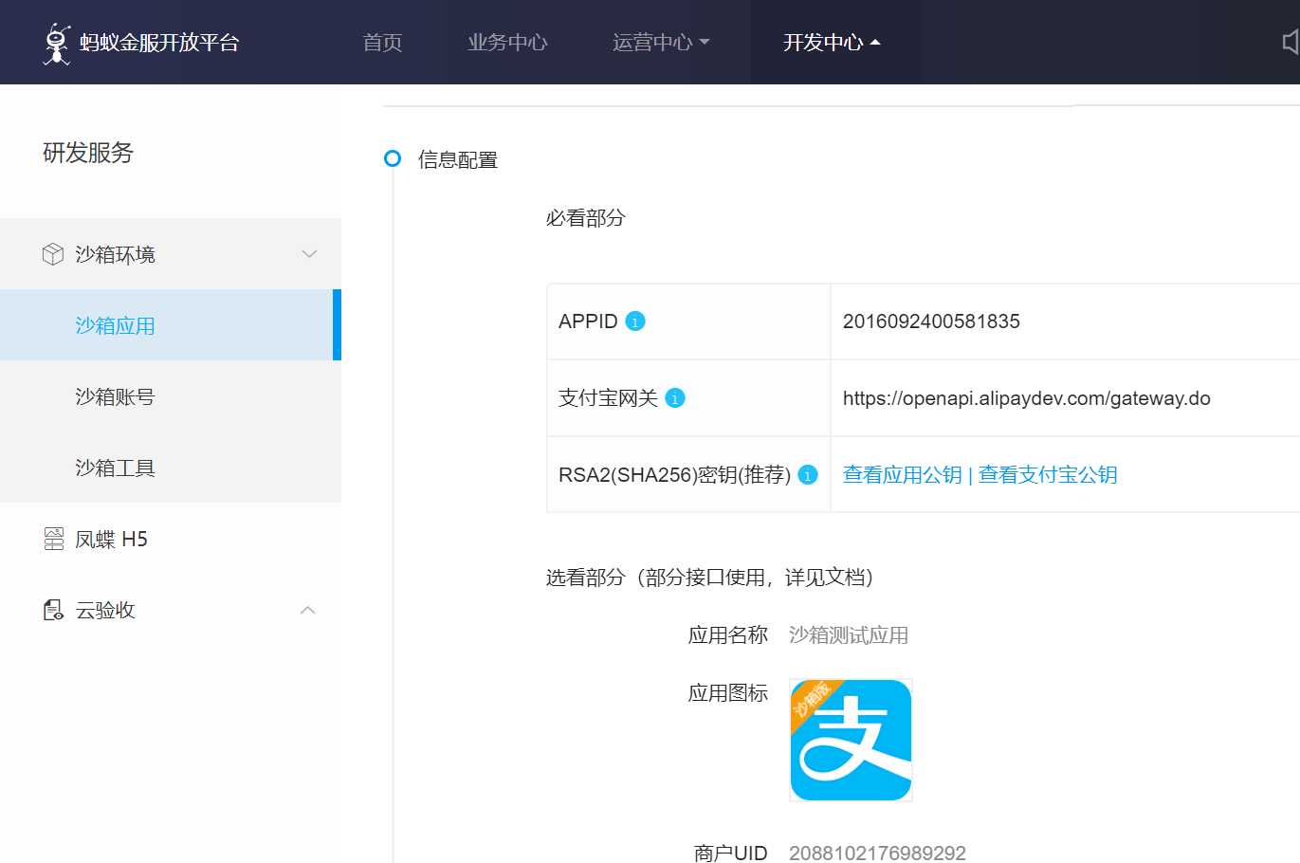This screenshot has height=863, width=1300.
Task: Click the 商户UID value 2088102176989292
Action: point(877,853)
